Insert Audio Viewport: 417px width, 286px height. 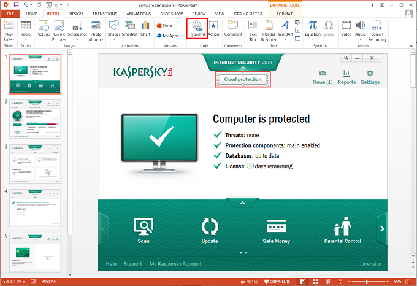coord(361,30)
